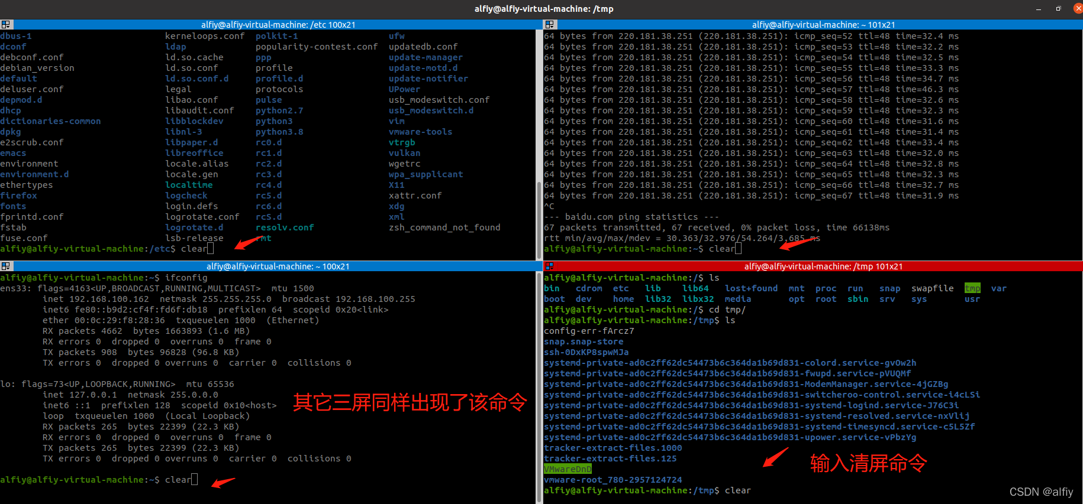1083x504 pixels.
Task: Click 'login.defs' file entry
Action: [x=192, y=206]
